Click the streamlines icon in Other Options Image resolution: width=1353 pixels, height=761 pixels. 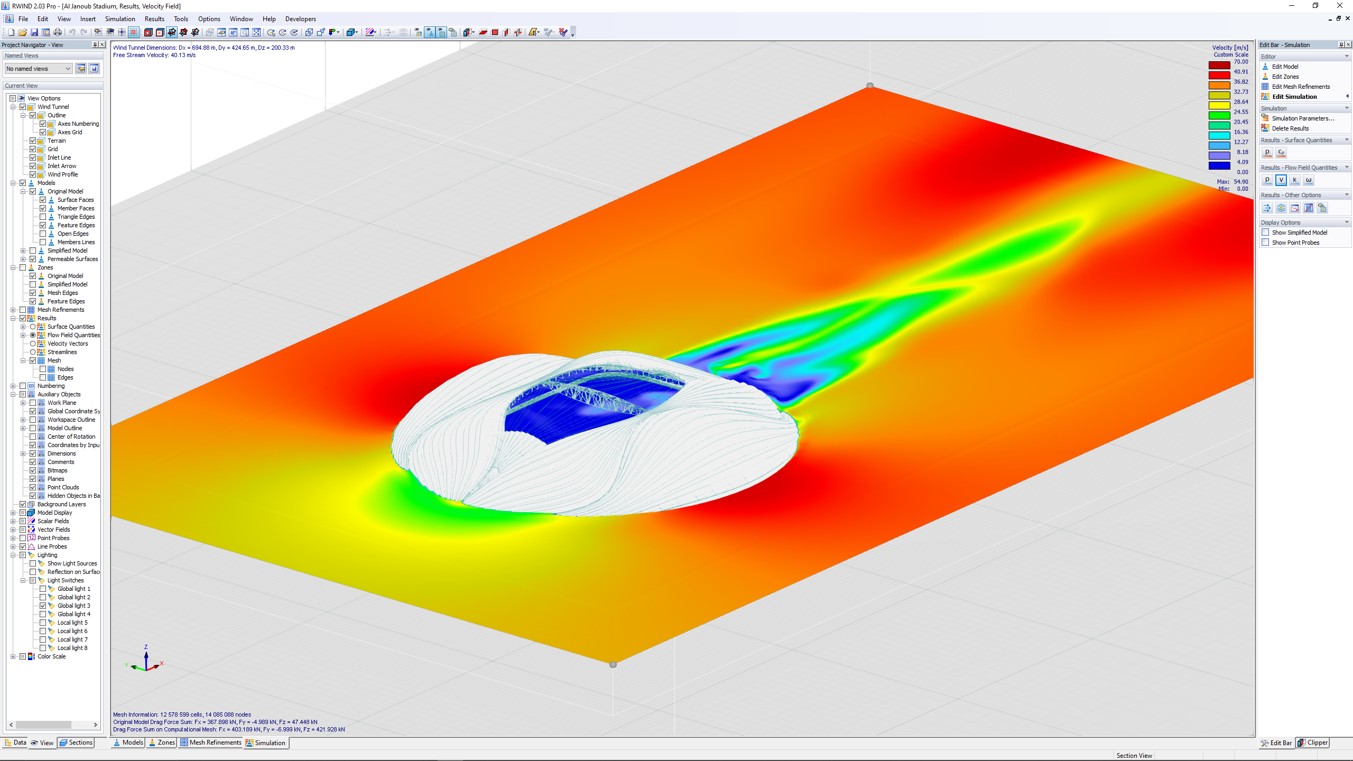click(x=1281, y=208)
